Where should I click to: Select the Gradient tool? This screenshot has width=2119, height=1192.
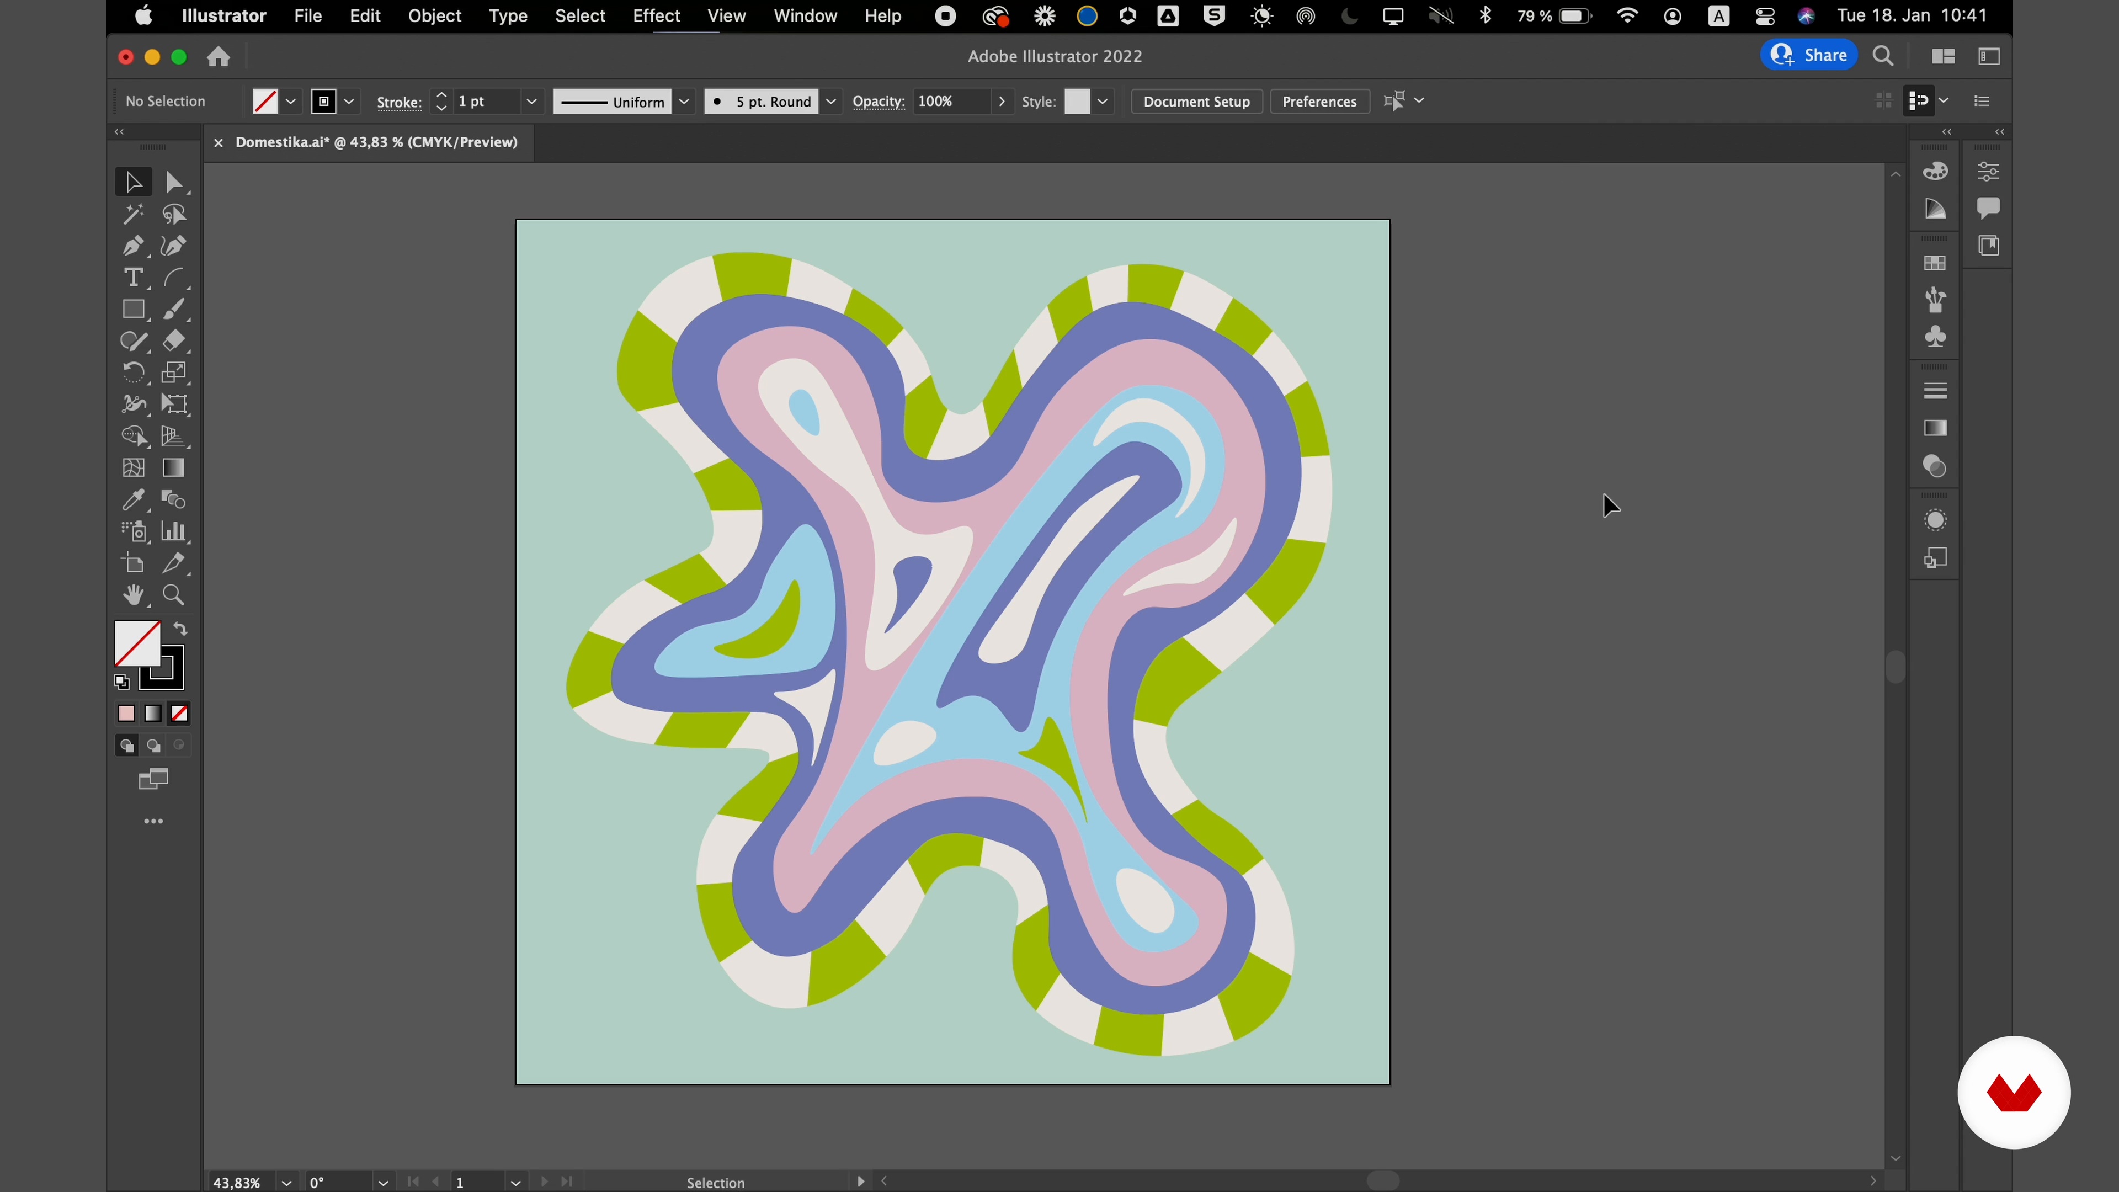pos(174,468)
